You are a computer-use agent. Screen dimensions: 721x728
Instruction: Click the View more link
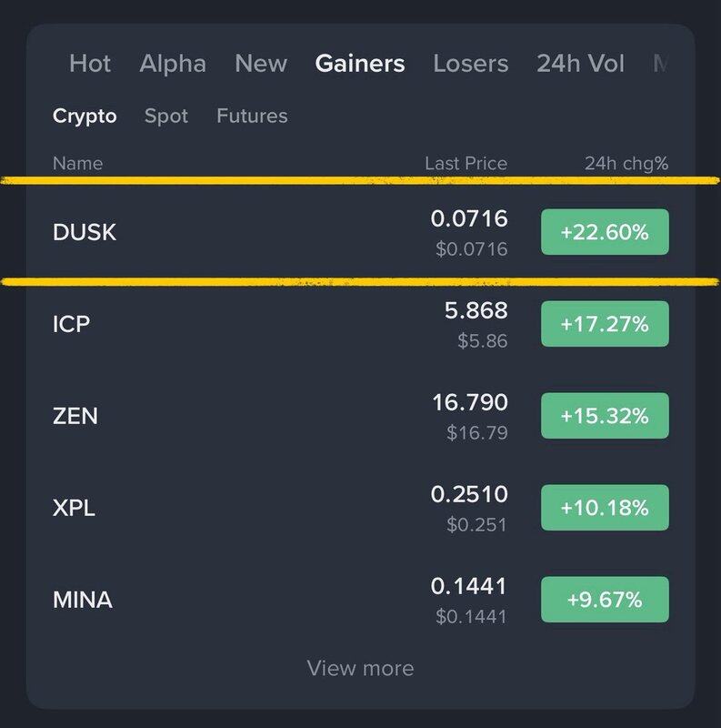pos(360,668)
